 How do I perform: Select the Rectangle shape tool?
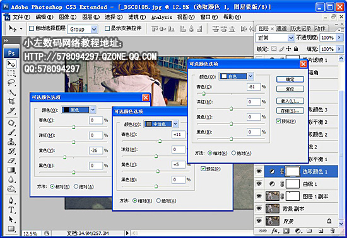(11, 229)
